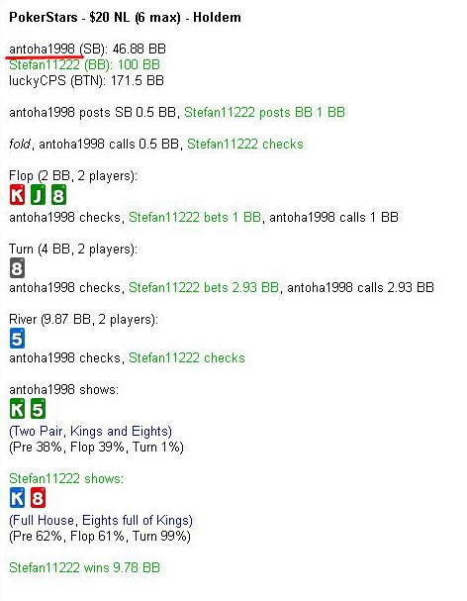467x601 pixels.
Task: Click the green Jack card on the flop
Action: (38, 195)
